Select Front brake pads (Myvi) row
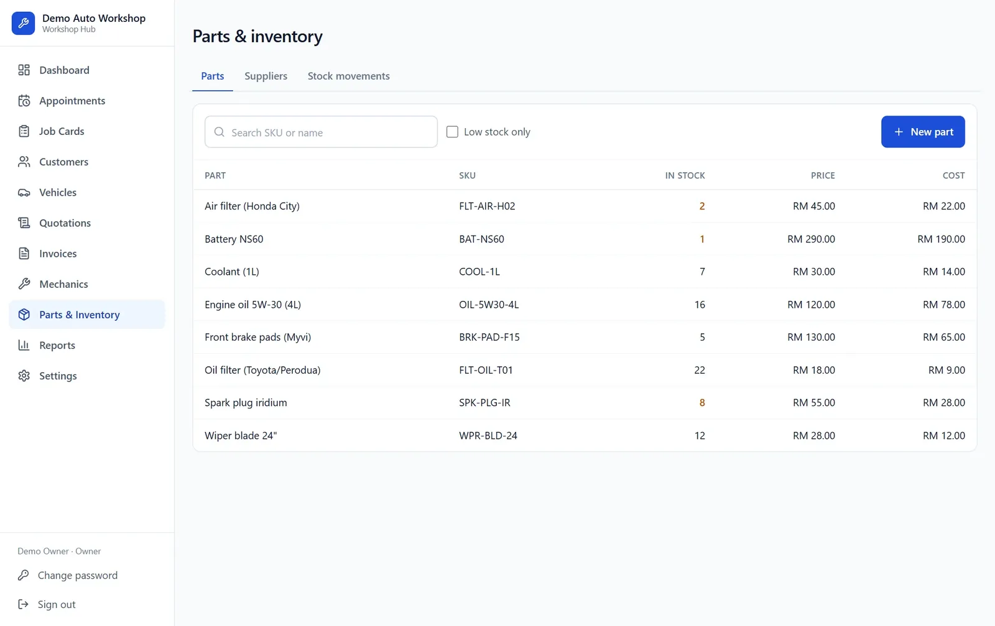This screenshot has width=995, height=626. pos(585,337)
